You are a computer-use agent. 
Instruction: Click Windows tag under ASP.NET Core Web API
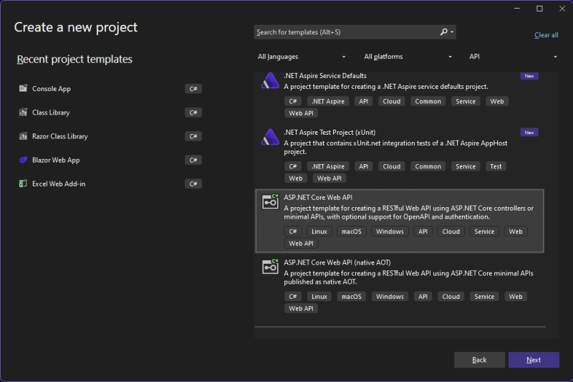click(x=390, y=231)
